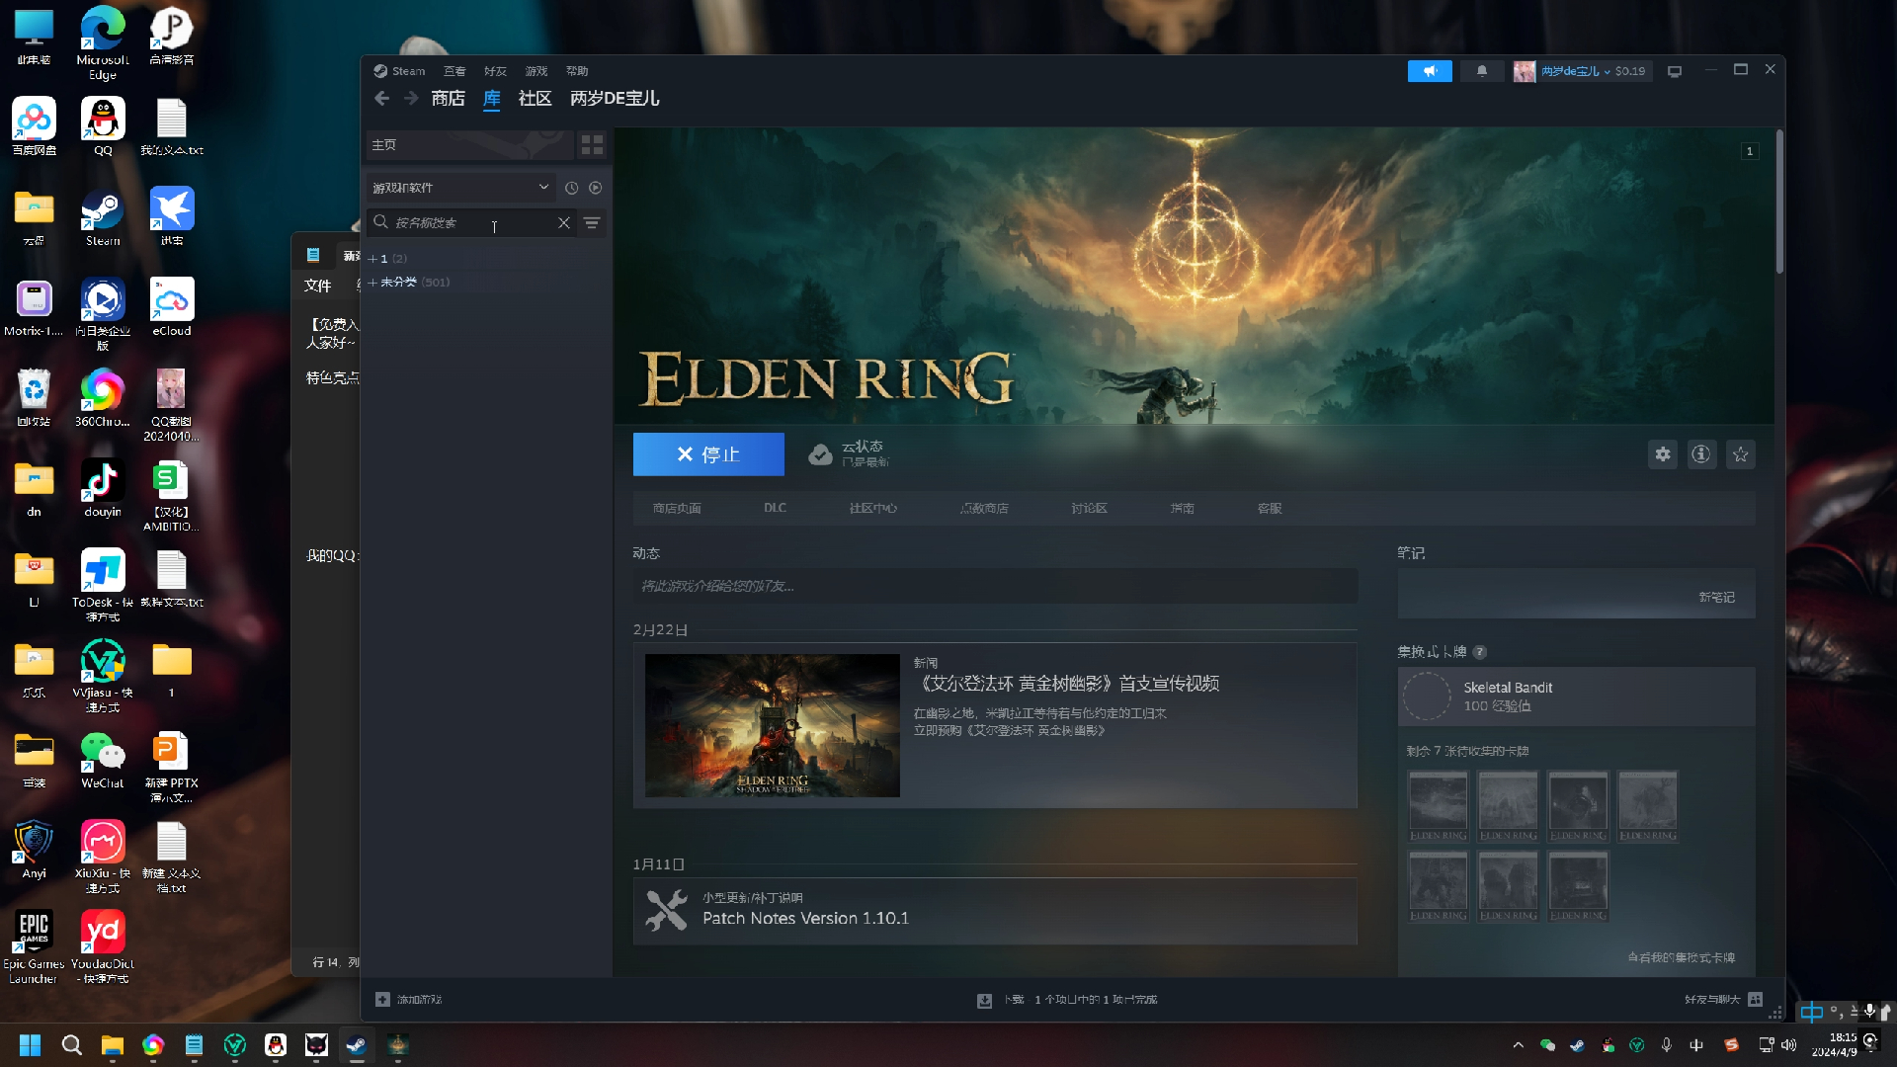Open File Explorer from taskbar
Image resolution: width=1897 pixels, height=1067 pixels.
pos(112,1045)
